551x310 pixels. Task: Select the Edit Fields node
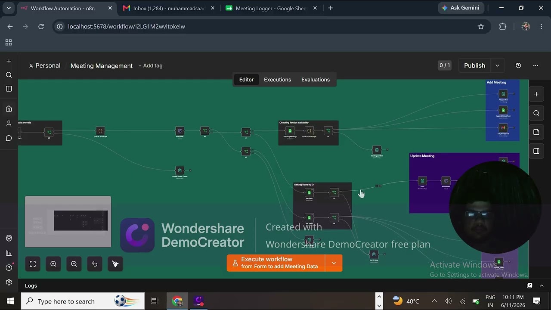pyautogui.click(x=180, y=130)
